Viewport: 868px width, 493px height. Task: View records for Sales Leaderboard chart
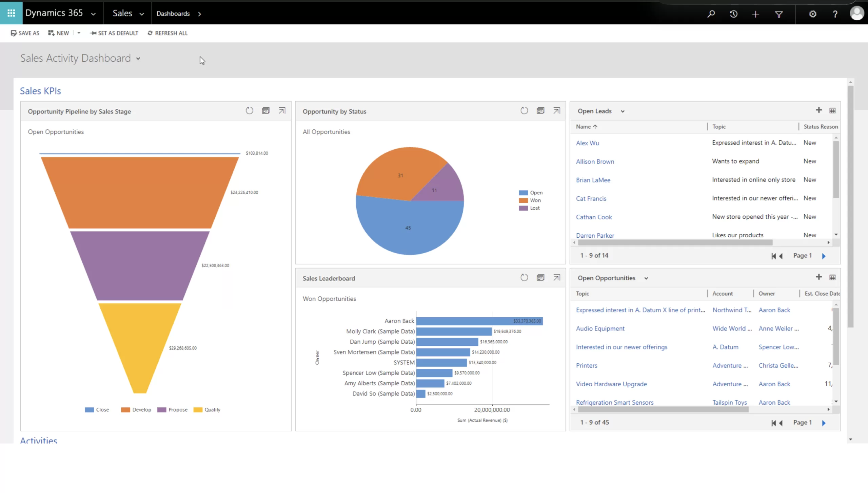point(540,278)
